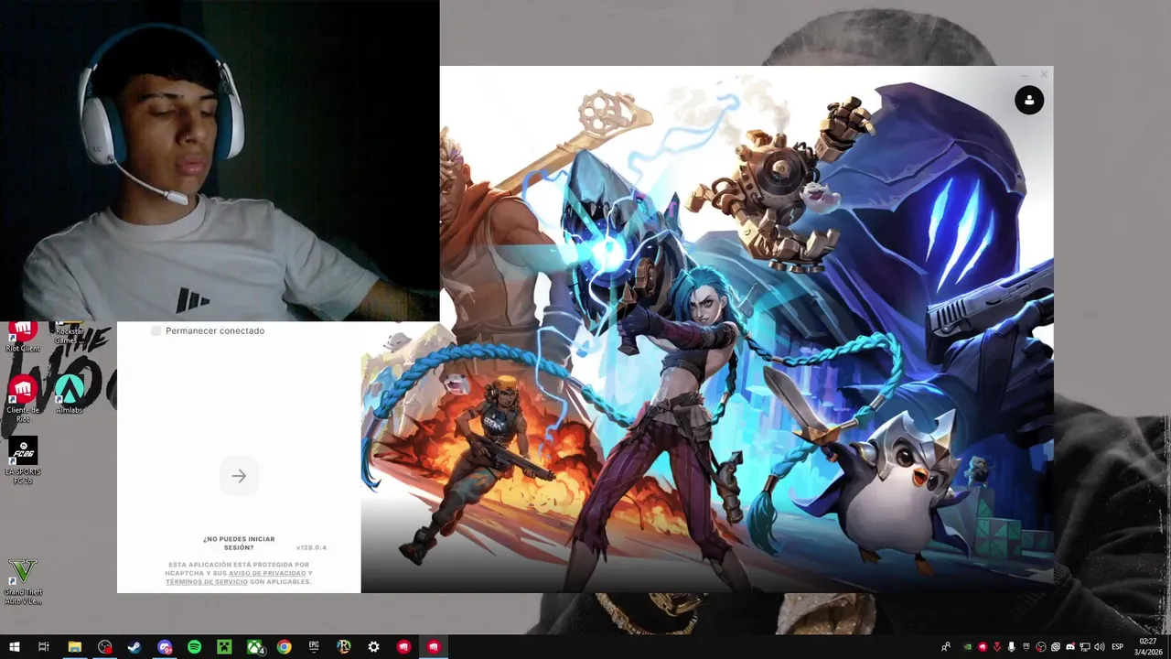Screen dimensions: 1171x659
Task: Open the Riot Client desktop shortcut
Action: (x=23, y=337)
